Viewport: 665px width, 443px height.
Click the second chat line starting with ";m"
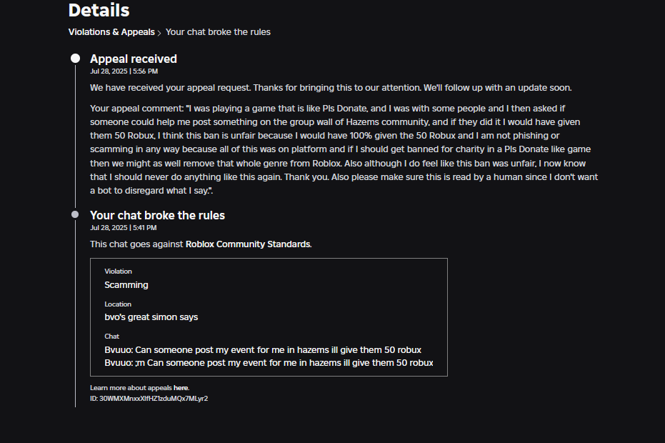(269, 363)
